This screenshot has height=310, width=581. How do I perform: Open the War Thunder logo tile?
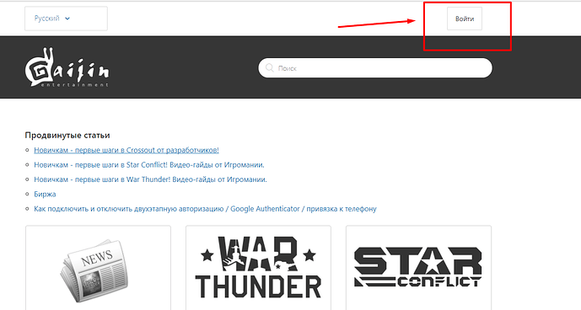pyautogui.click(x=258, y=268)
